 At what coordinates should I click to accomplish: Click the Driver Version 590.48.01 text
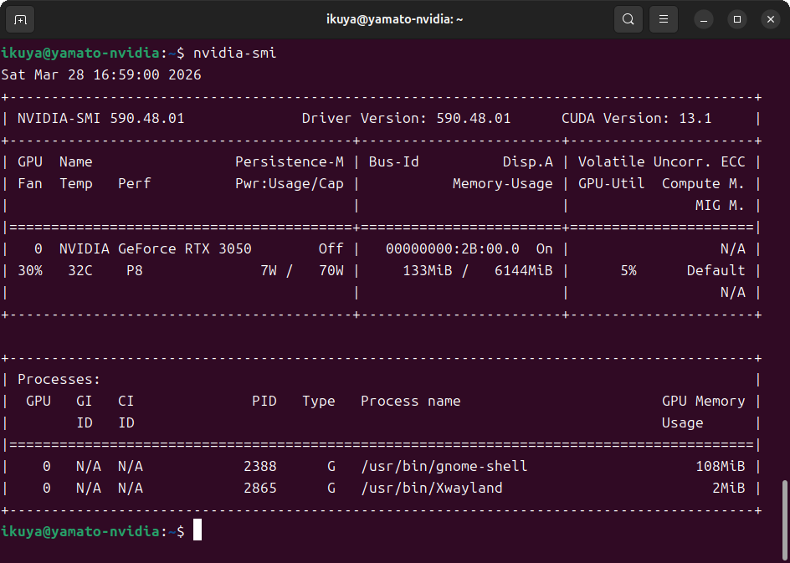point(406,118)
